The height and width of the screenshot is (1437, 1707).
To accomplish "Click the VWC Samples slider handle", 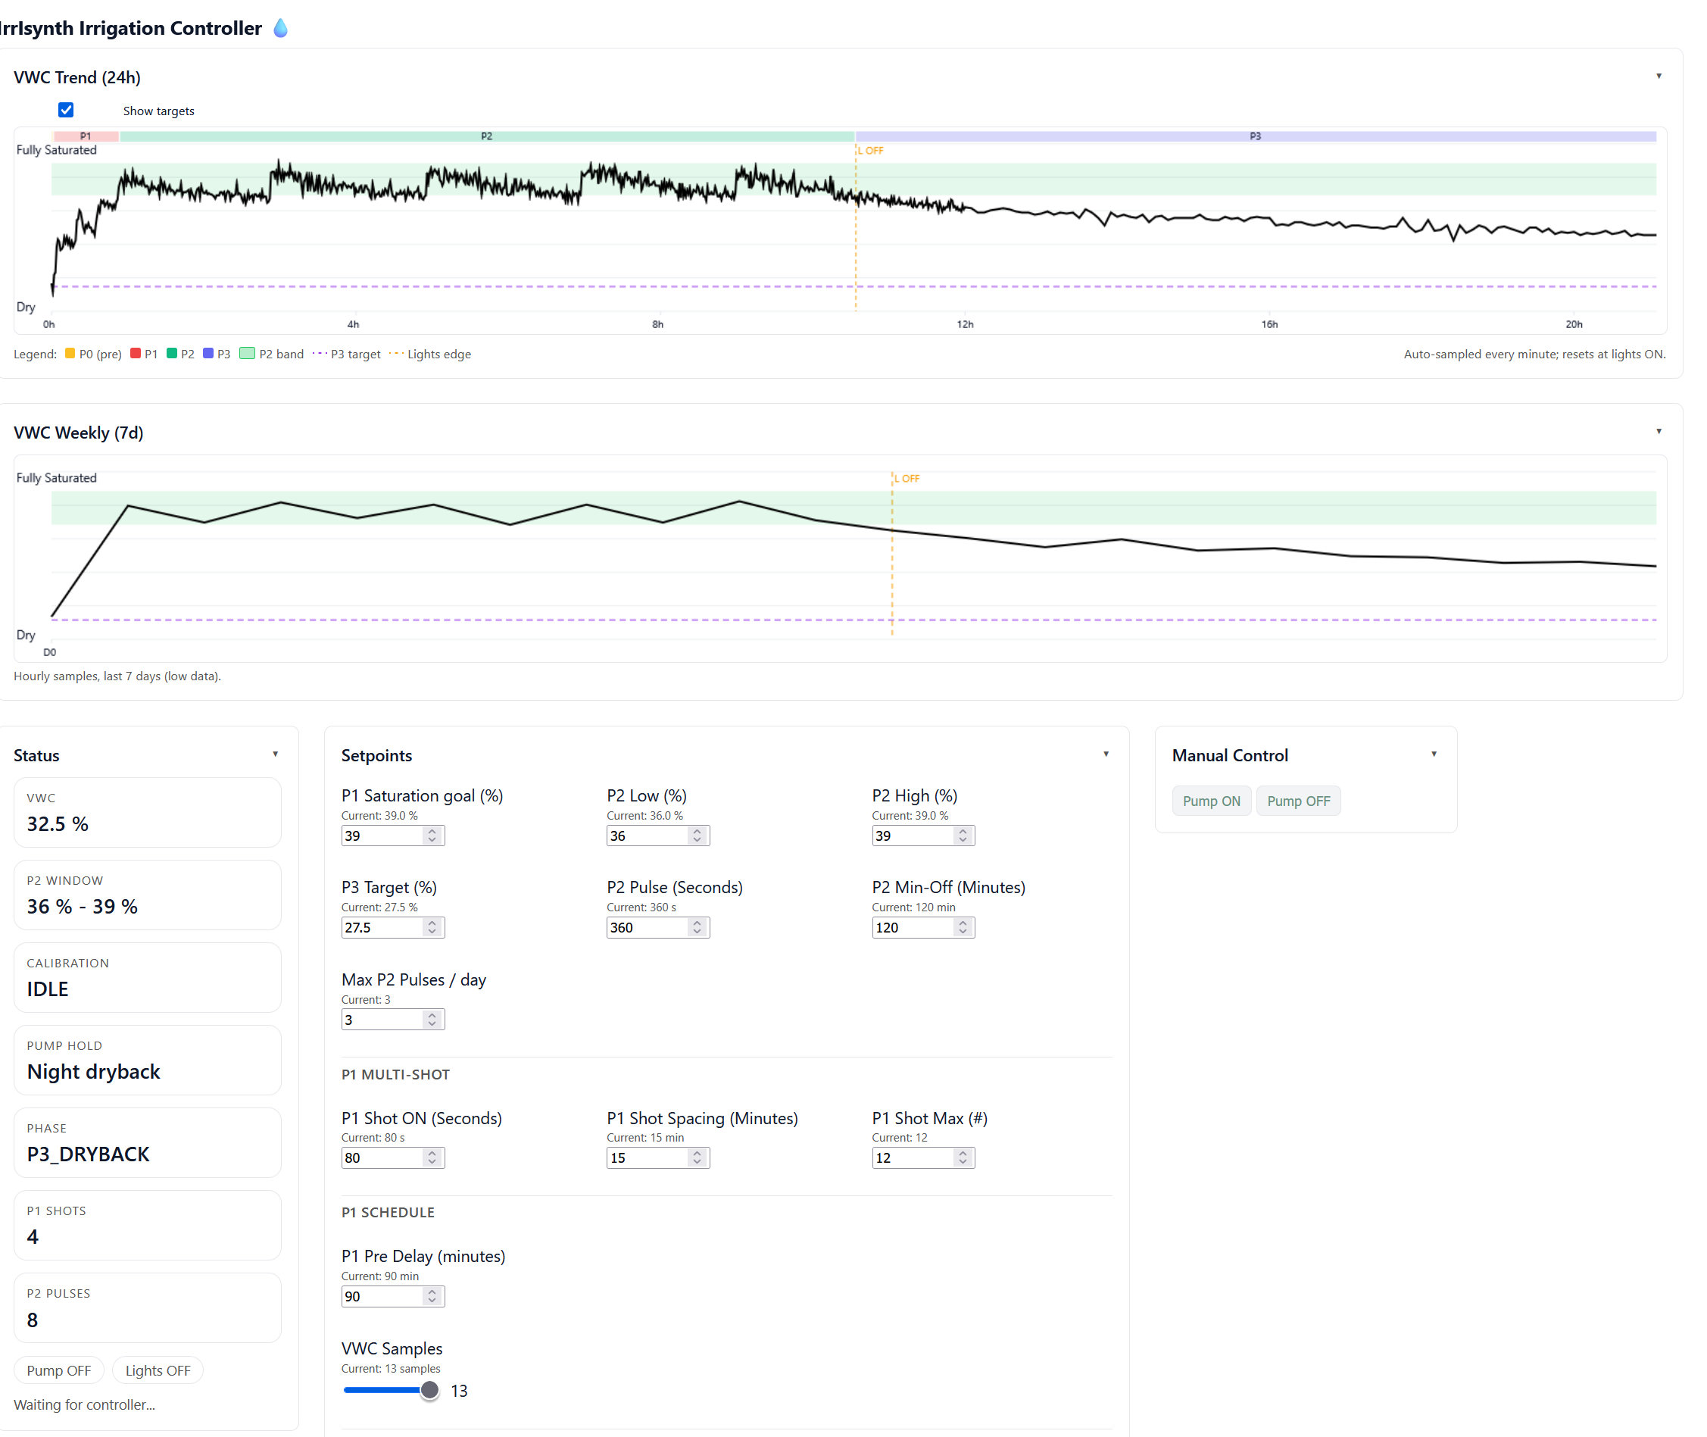I will click(x=429, y=1391).
